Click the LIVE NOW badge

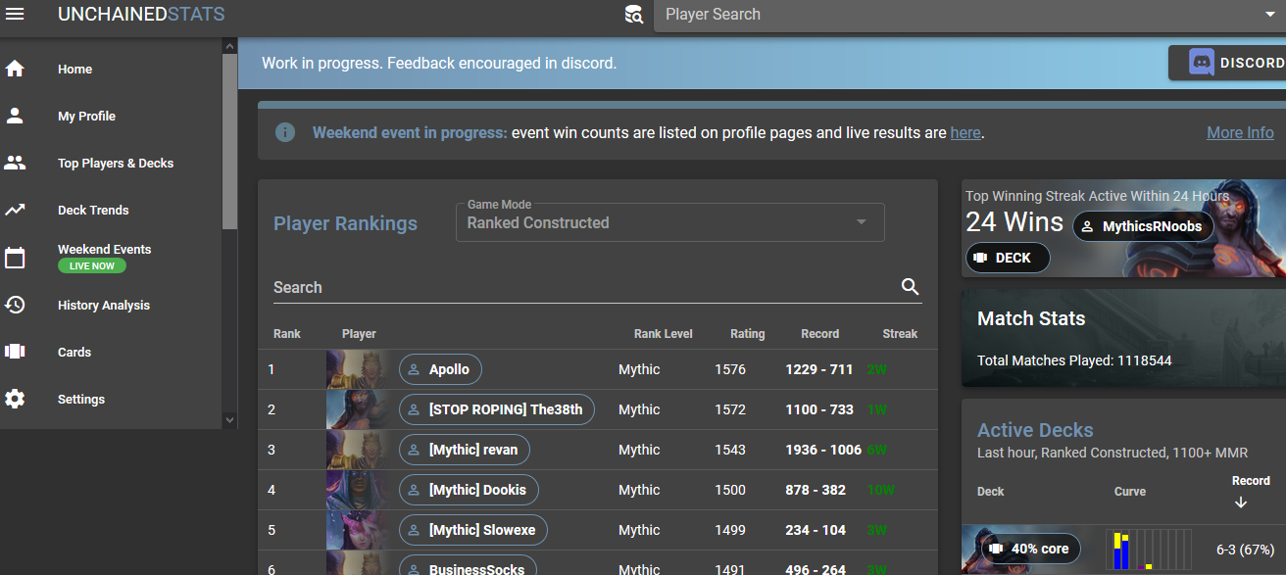click(92, 266)
